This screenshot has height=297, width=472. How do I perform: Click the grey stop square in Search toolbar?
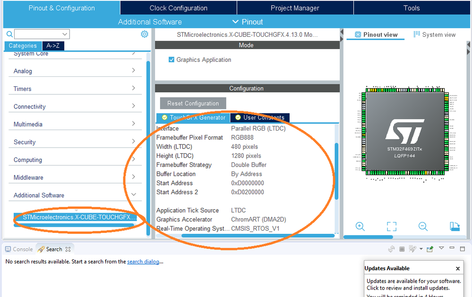(402, 249)
